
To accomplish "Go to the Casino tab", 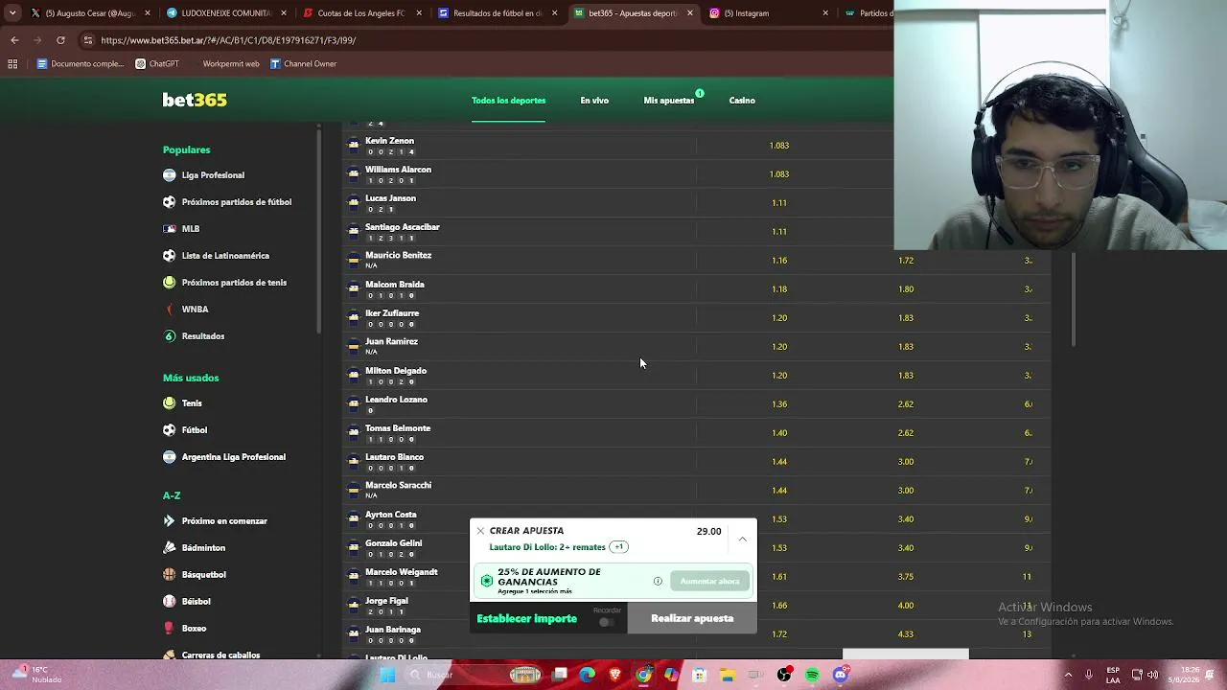I will tap(742, 101).
